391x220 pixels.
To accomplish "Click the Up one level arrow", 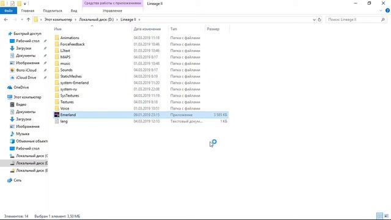I will (x=28, y=20).
